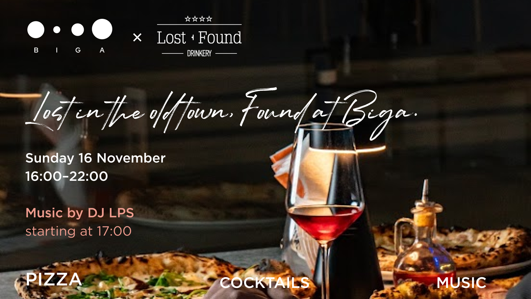This screenshot has width=531, height=299.
Task: Click the four stars above Lost + Found
Action: 199,19
